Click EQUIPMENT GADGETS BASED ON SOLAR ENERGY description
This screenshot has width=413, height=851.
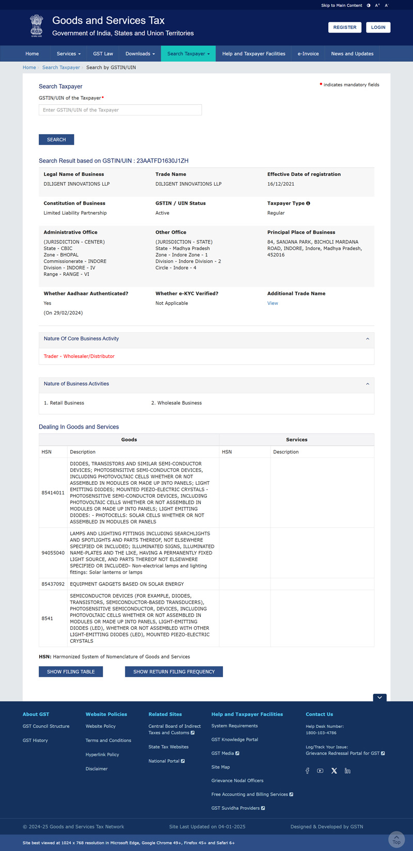127,584
